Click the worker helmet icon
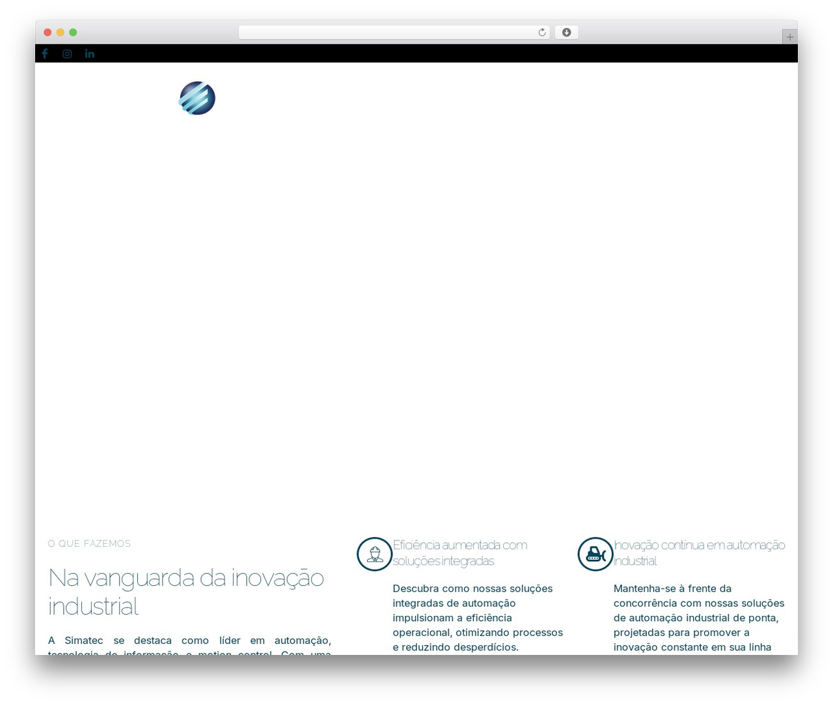833x705 pixels. click(375, 554)
